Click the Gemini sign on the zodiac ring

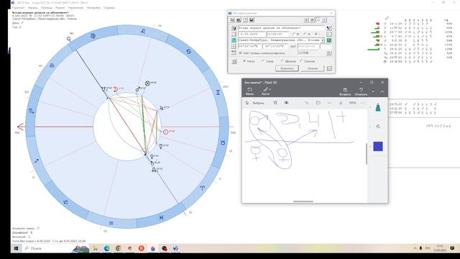[218, 92]
